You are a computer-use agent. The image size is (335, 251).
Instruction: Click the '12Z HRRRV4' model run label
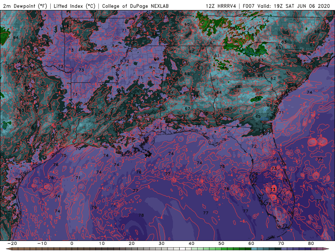[x=221, y=6]
